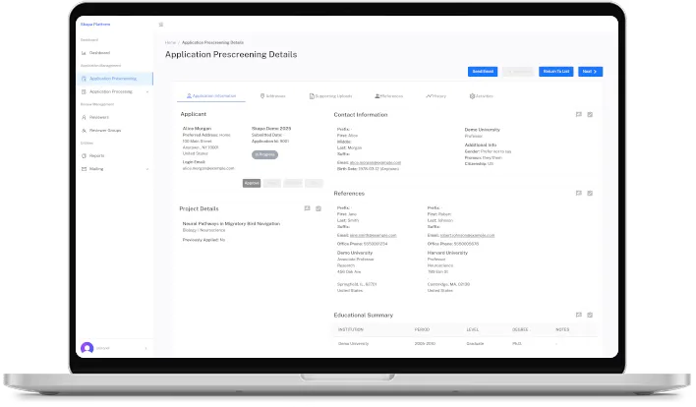Click the Reviewers person icon
696x407 pixels.
(84, 118)
